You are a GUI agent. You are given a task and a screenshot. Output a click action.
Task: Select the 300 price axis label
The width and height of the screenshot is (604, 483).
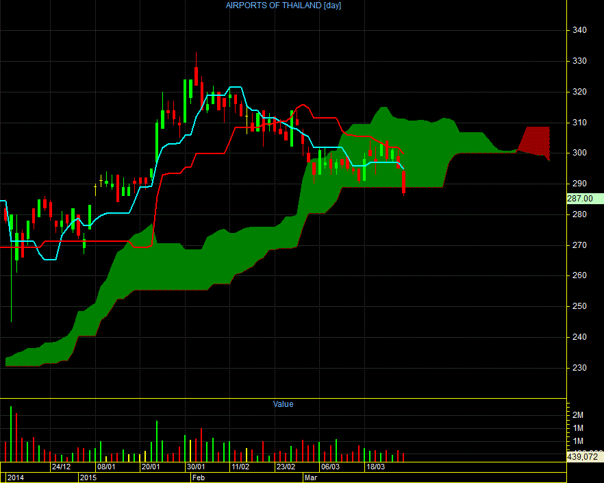tap(579, 153)
